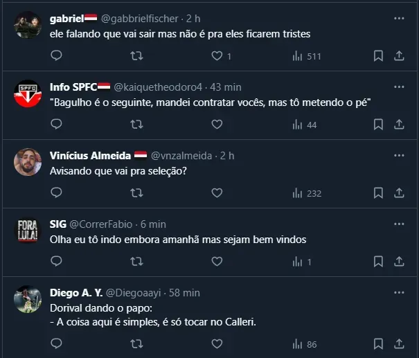Reply to Diego A. Y.'s tweet
This screenshot has height=358, width=419.
click(57, 344)
